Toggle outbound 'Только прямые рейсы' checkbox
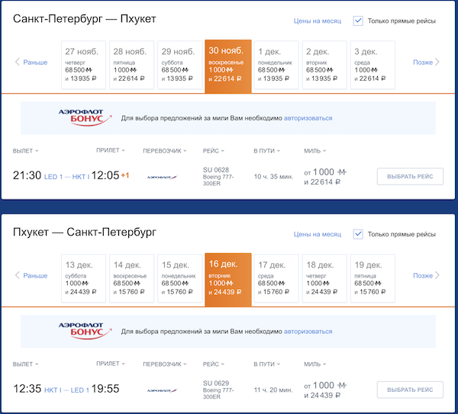The height and width of the screenshot is (414, 458). coord(358,21)
